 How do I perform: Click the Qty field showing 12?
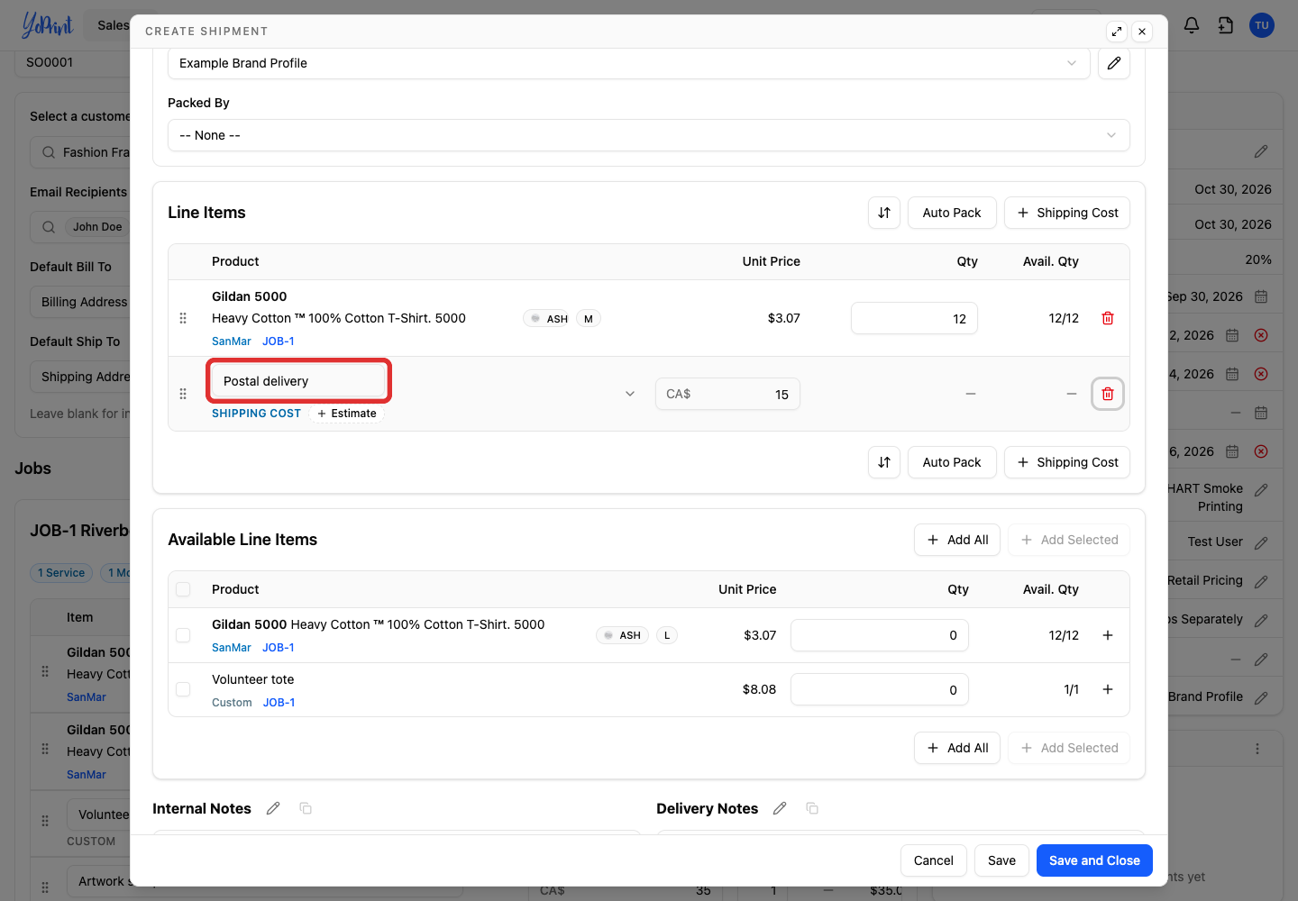tap(914, 318)
